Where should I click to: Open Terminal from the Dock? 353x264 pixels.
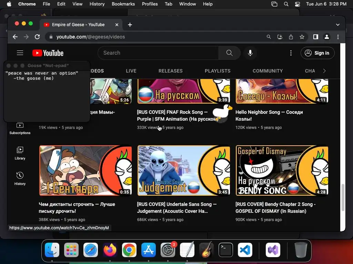pyautogui.click(x=226, y=250)
